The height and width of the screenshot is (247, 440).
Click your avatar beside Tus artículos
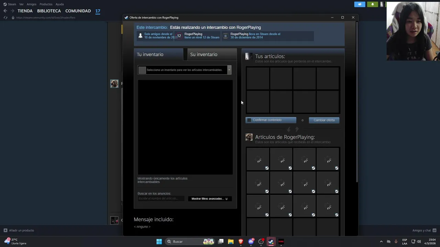[249, 57]
